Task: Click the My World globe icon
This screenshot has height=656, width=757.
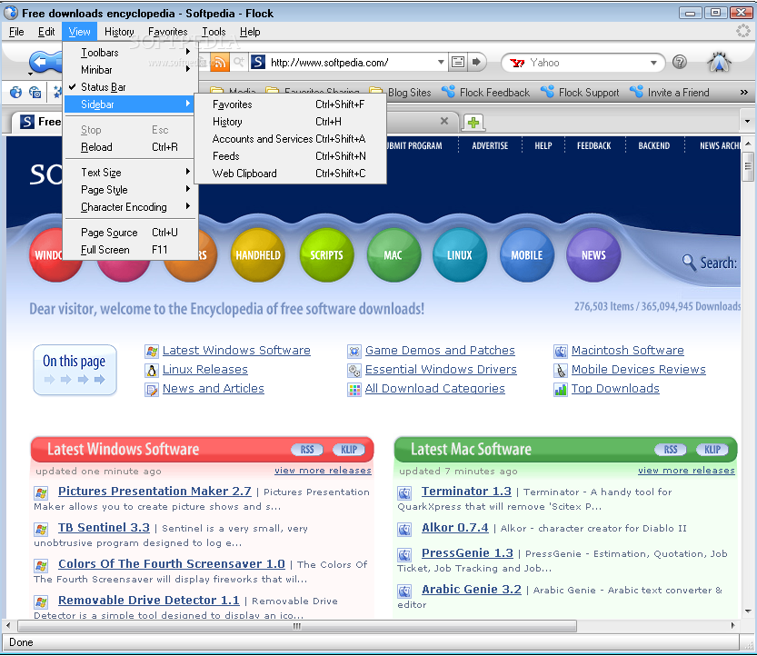Action: [16, 92]
